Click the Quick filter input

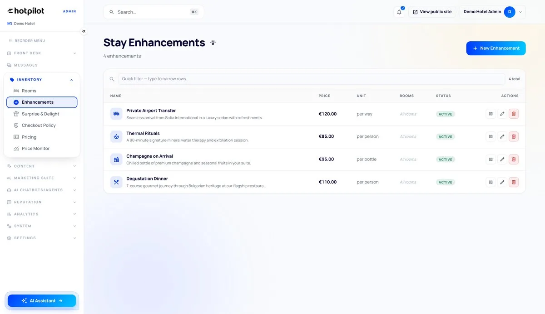pyautogui.click(x=312, y=79)
